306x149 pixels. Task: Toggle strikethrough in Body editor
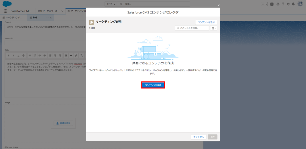(23, 55)
